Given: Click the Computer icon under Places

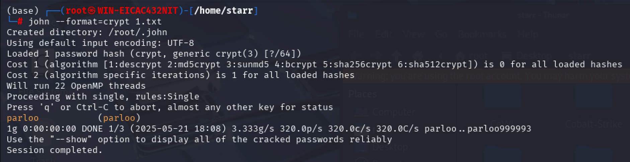Looking at the screenshot, I should pyautogui.click(x=362, y=112).
